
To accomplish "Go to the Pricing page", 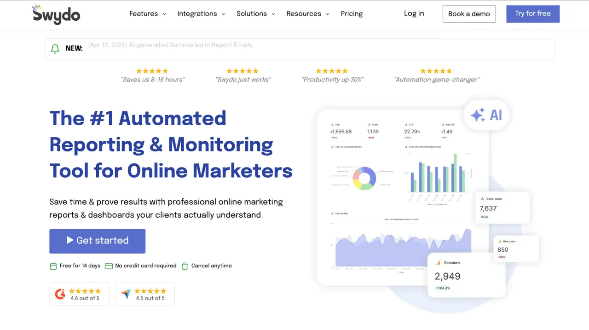I will click(x=352, y=14).
